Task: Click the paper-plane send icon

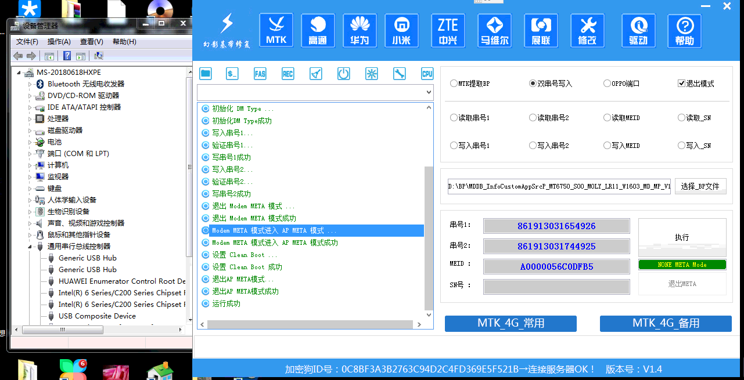Action: [x=316, y=74]
